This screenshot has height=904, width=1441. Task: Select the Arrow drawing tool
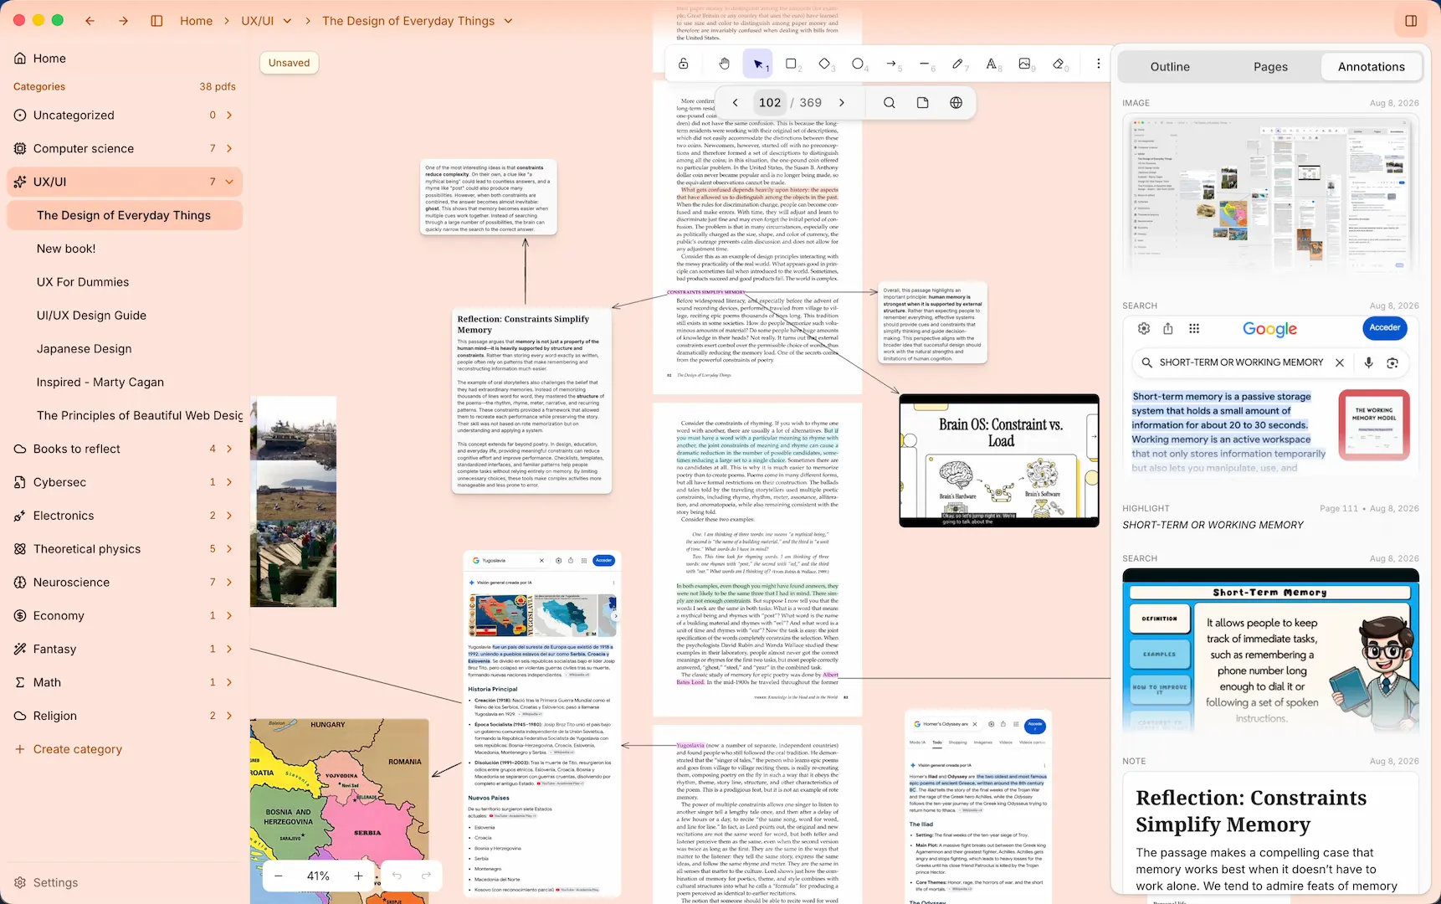[x=892, y=64]
